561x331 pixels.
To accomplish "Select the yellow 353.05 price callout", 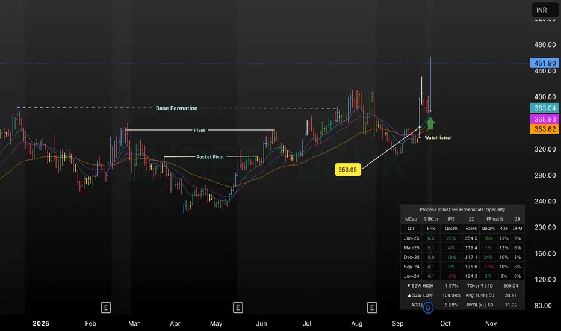I will (x=348, y=170).
